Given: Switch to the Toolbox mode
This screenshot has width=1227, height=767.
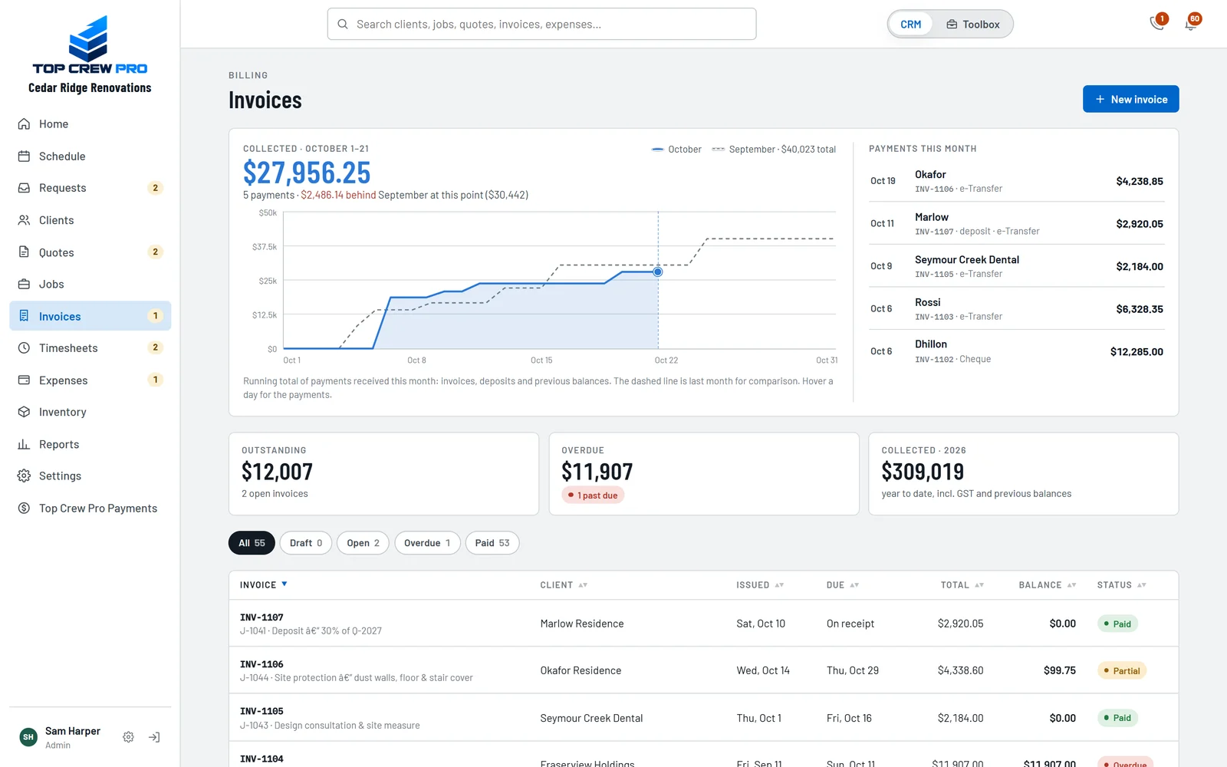Looking at the screenshot, I should [x=973, y=24].
